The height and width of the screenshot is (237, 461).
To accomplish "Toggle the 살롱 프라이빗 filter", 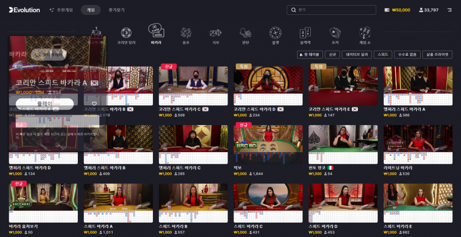I will [x=437, y=55].
